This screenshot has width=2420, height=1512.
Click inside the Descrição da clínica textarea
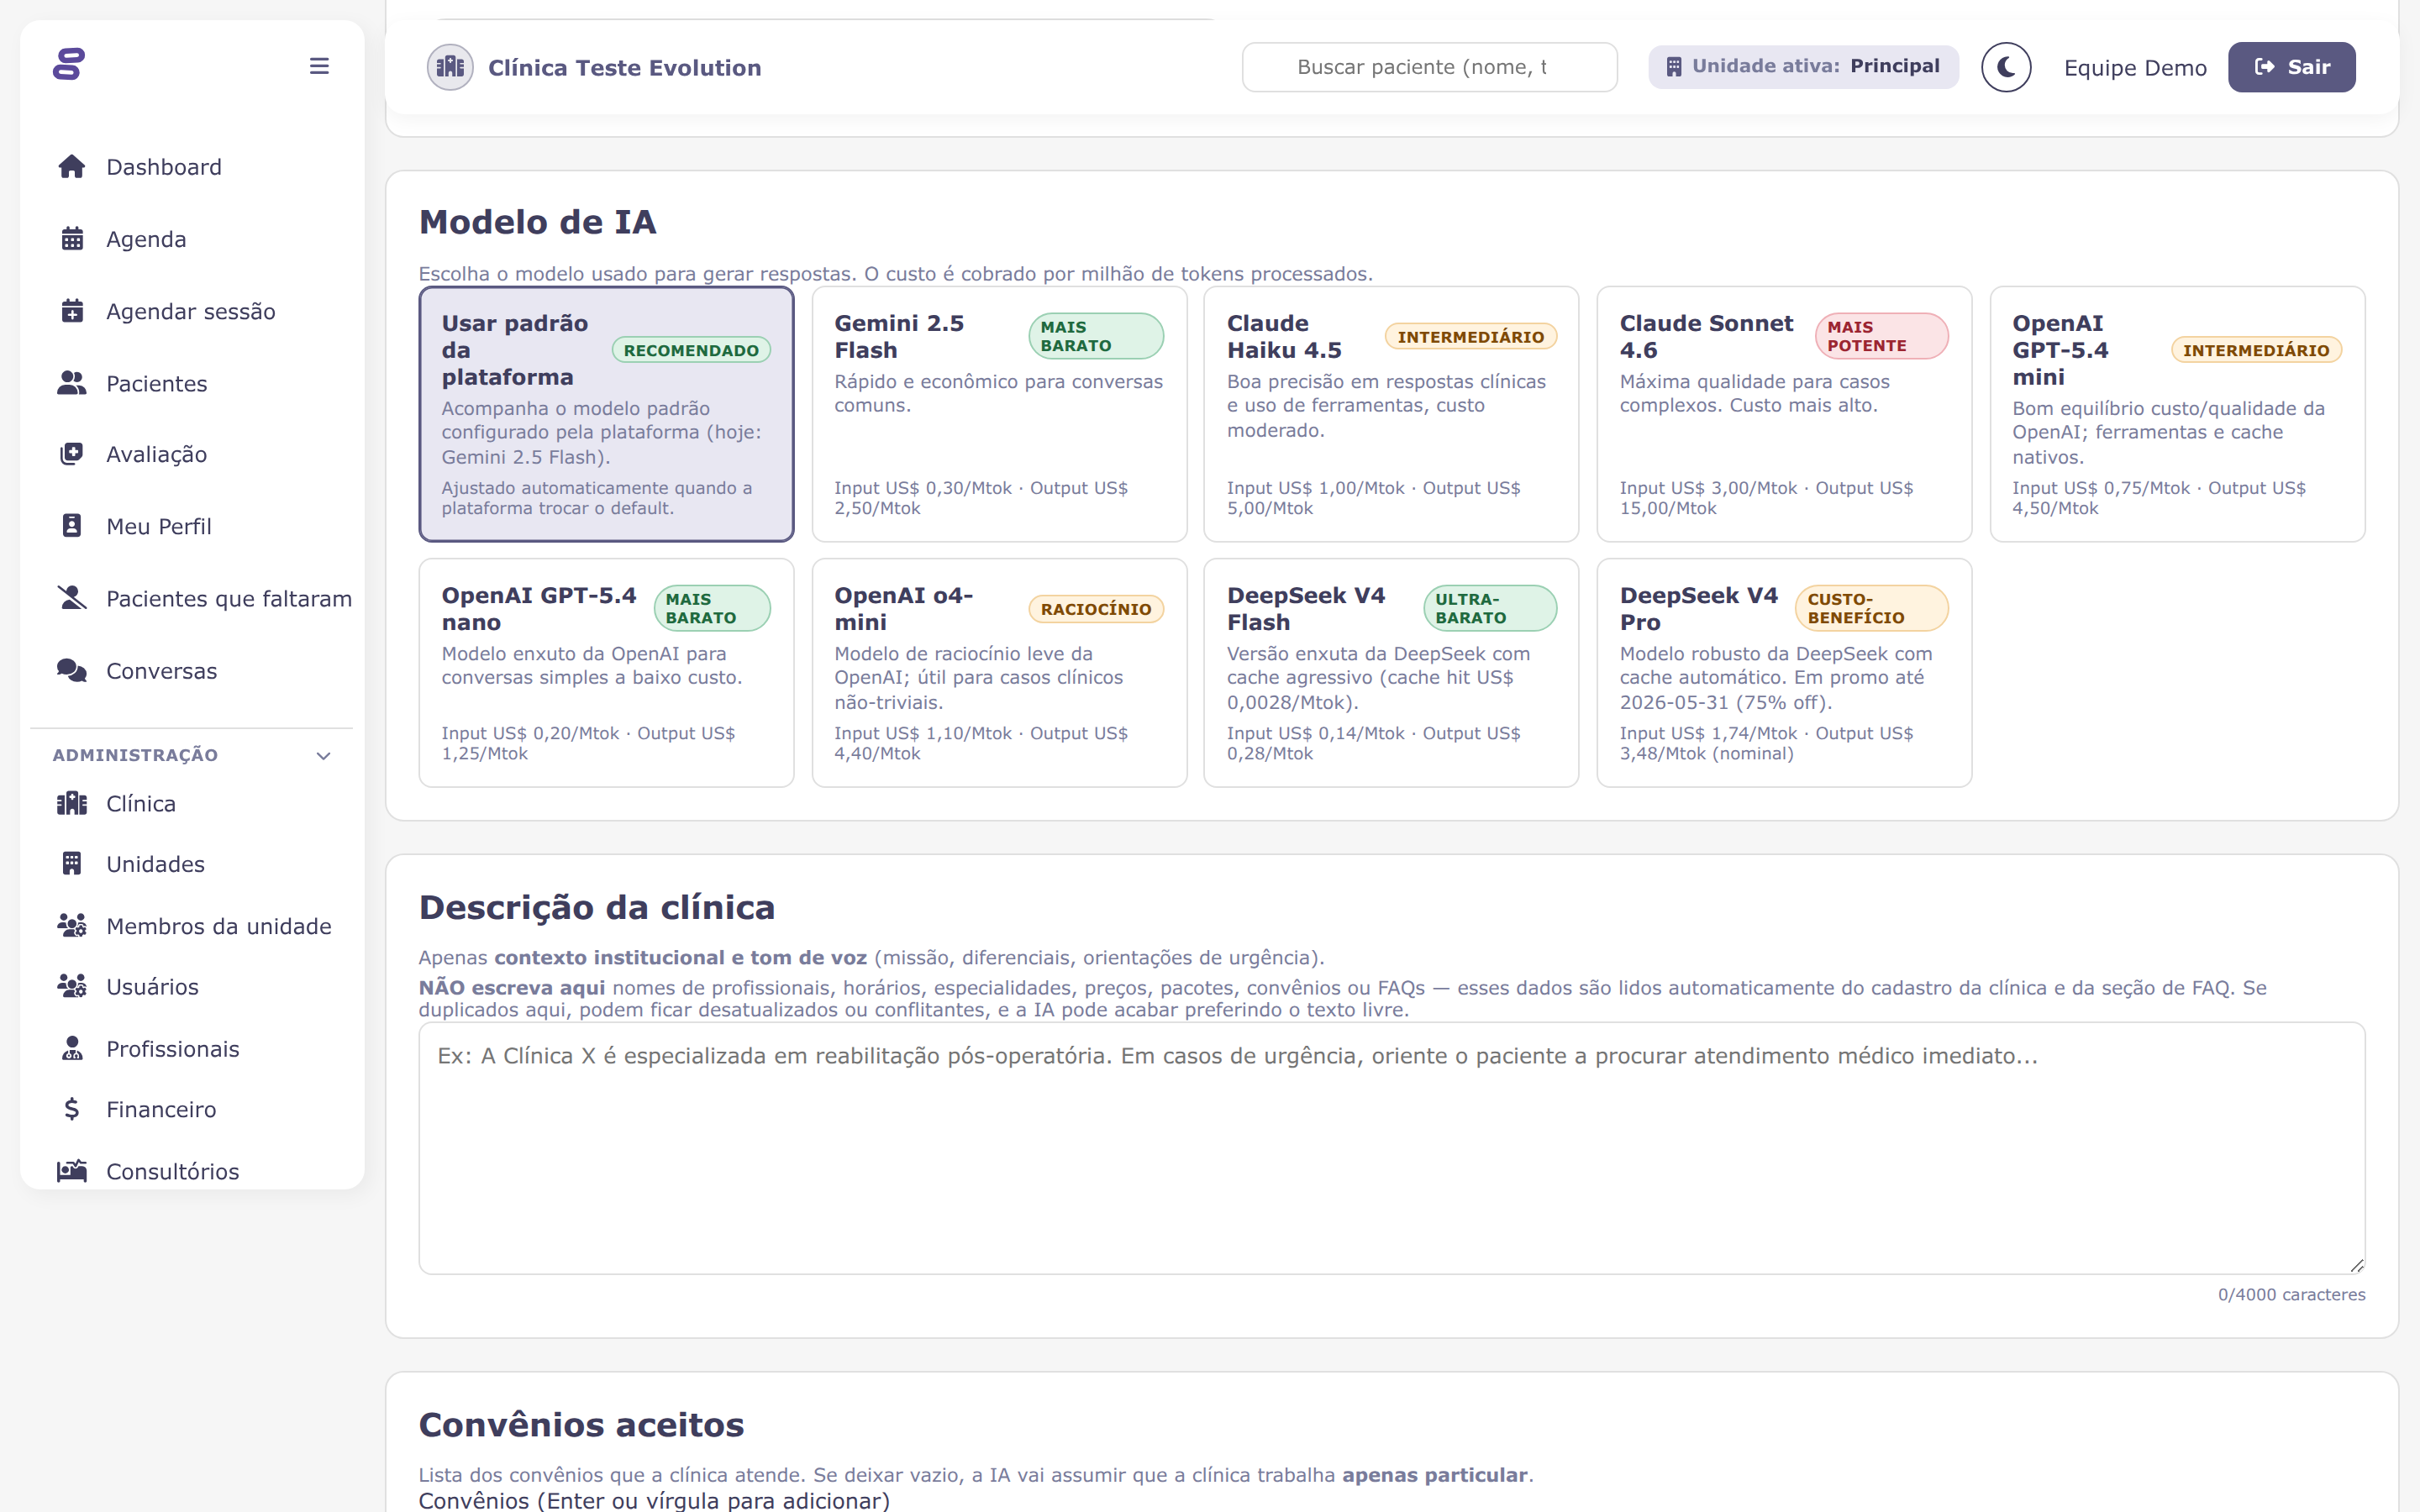point(1392,1148)
